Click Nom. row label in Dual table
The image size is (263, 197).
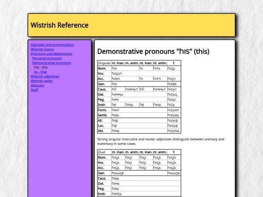point(104,158)
